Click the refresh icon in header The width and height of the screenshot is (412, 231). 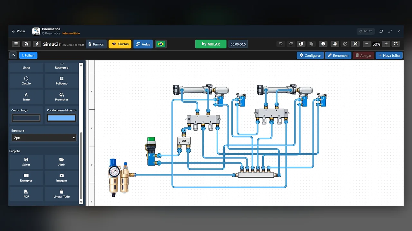tap(381, 31)
